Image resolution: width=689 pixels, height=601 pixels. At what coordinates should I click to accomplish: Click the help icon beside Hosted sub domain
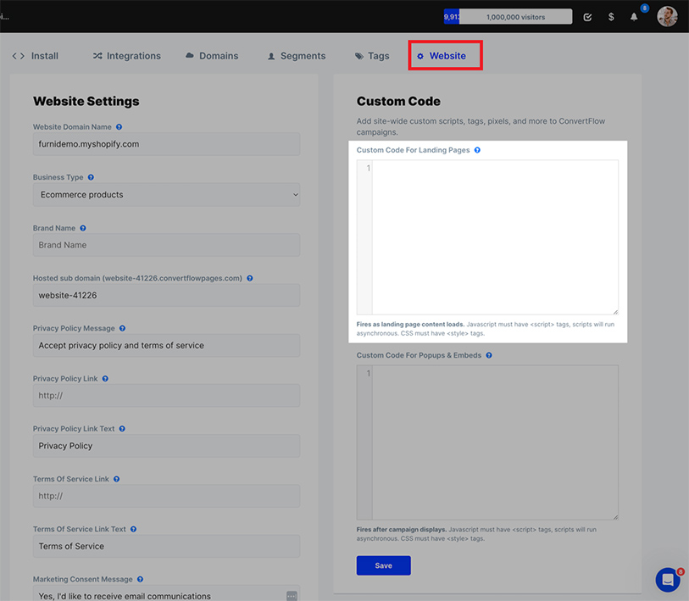point(249,277)
